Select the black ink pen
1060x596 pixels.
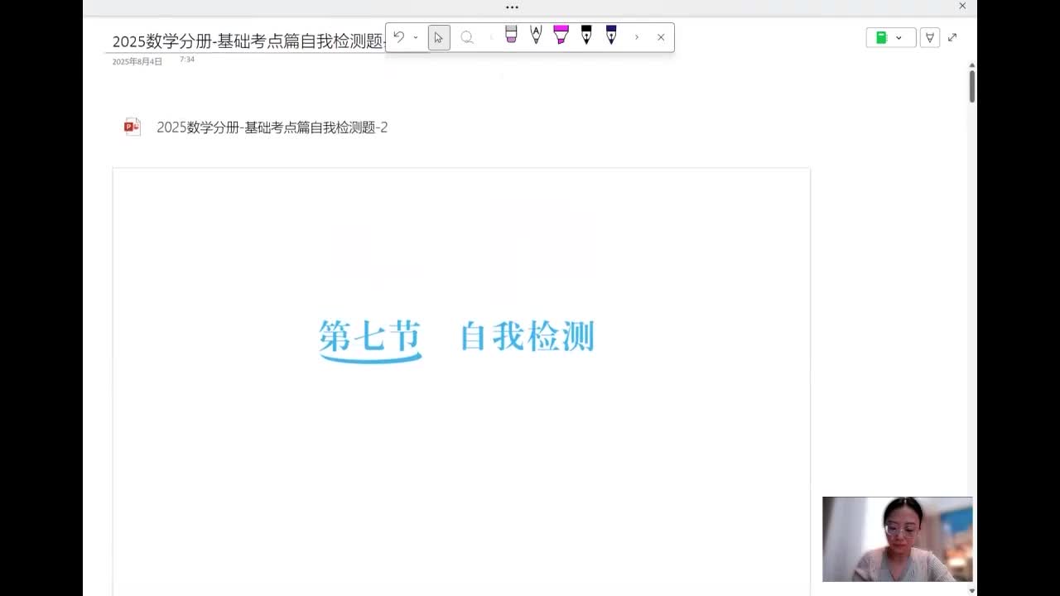coord(586,35)
